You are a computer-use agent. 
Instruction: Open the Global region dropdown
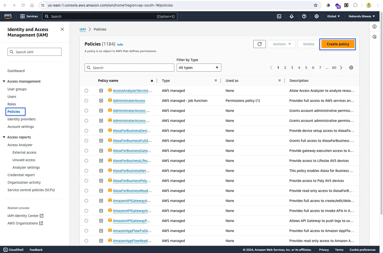(x=333, y=16)
